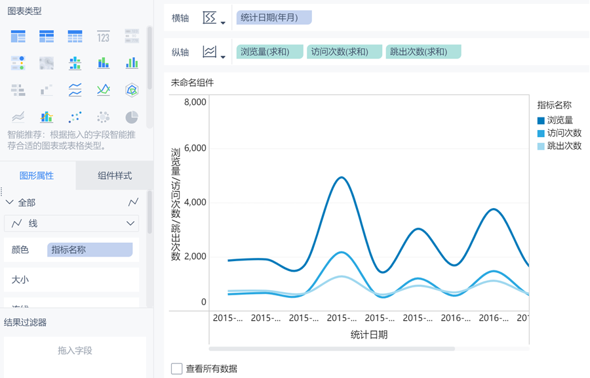Select the partitioned column chart type
590x378 pixels.
(75, 63)
